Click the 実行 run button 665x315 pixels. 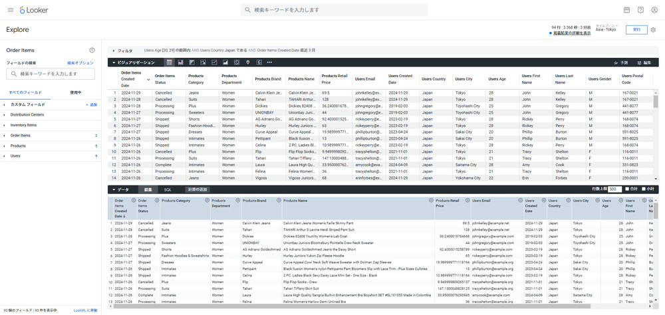(637, 30)
